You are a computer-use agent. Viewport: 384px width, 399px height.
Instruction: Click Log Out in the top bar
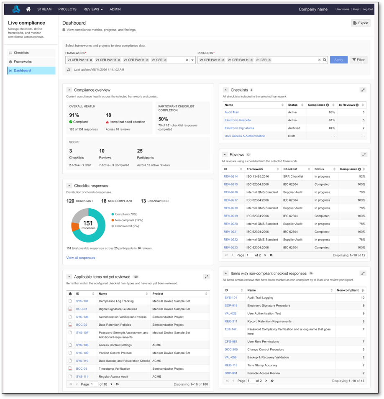[368, 9]
